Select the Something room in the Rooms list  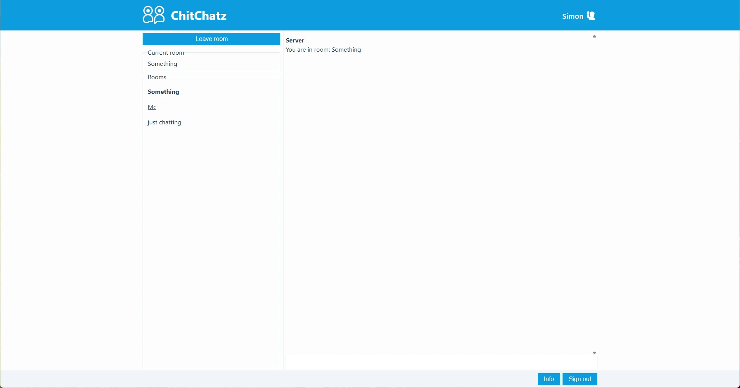pos(163,92)
